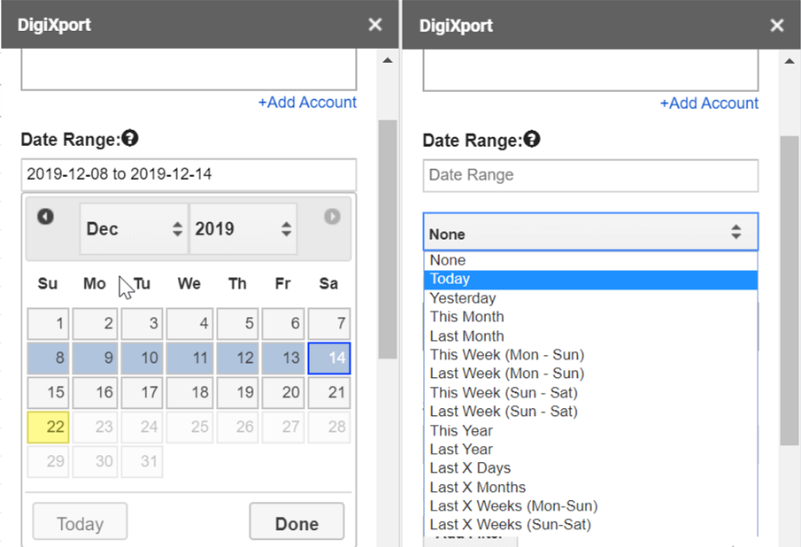Screen dimensions: 801x547
Task: Choose 'Last Week (Mon - Sun)' option
Action: (590, 374)
